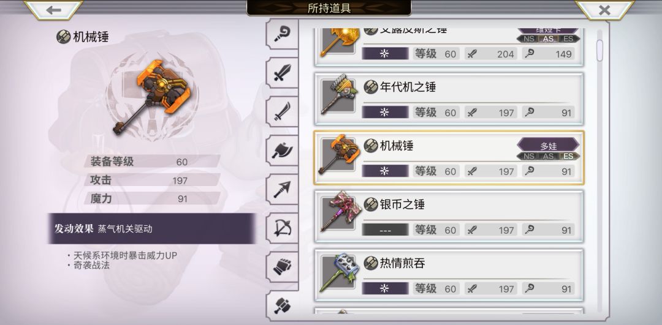Select the hammer weapon category tab

coord(282,305)
